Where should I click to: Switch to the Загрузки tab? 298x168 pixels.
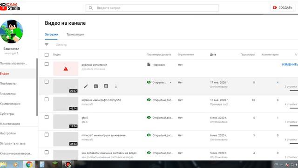[51, 35]
